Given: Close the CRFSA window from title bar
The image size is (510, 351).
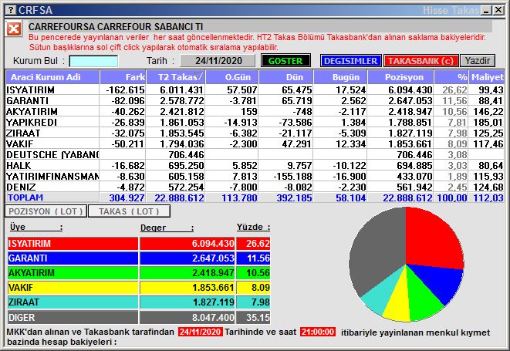Looking at the screenshot, I should [x=498, y=10].
